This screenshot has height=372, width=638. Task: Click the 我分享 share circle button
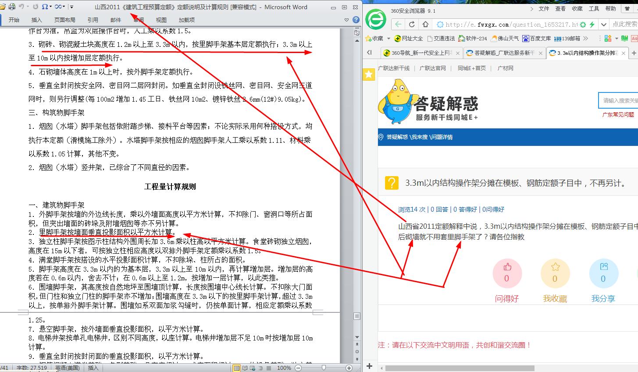click(x=603, y=273)
